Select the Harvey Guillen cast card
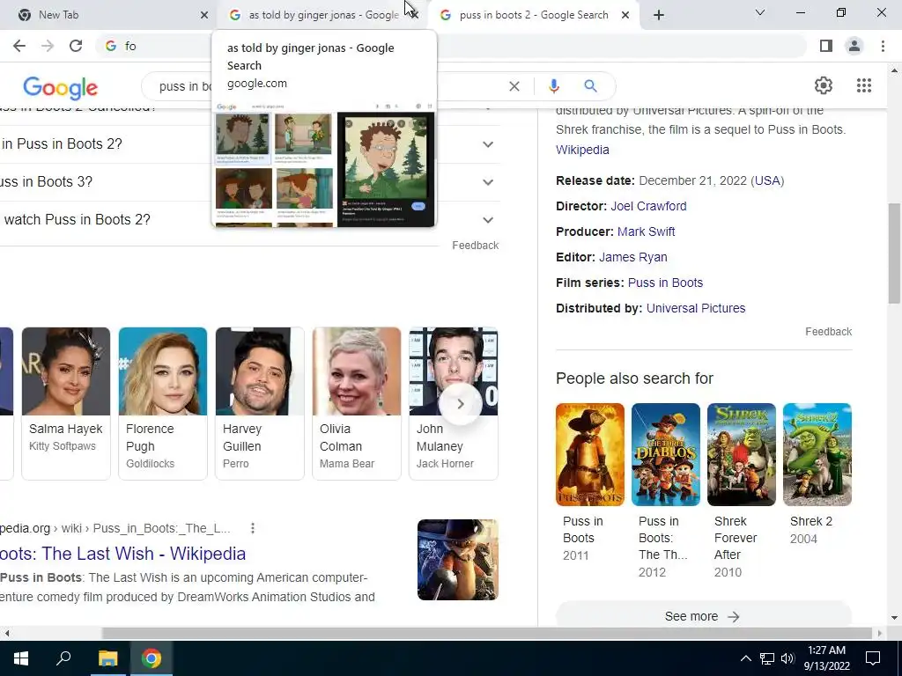The image size is (902, 676). coord(260,403)
